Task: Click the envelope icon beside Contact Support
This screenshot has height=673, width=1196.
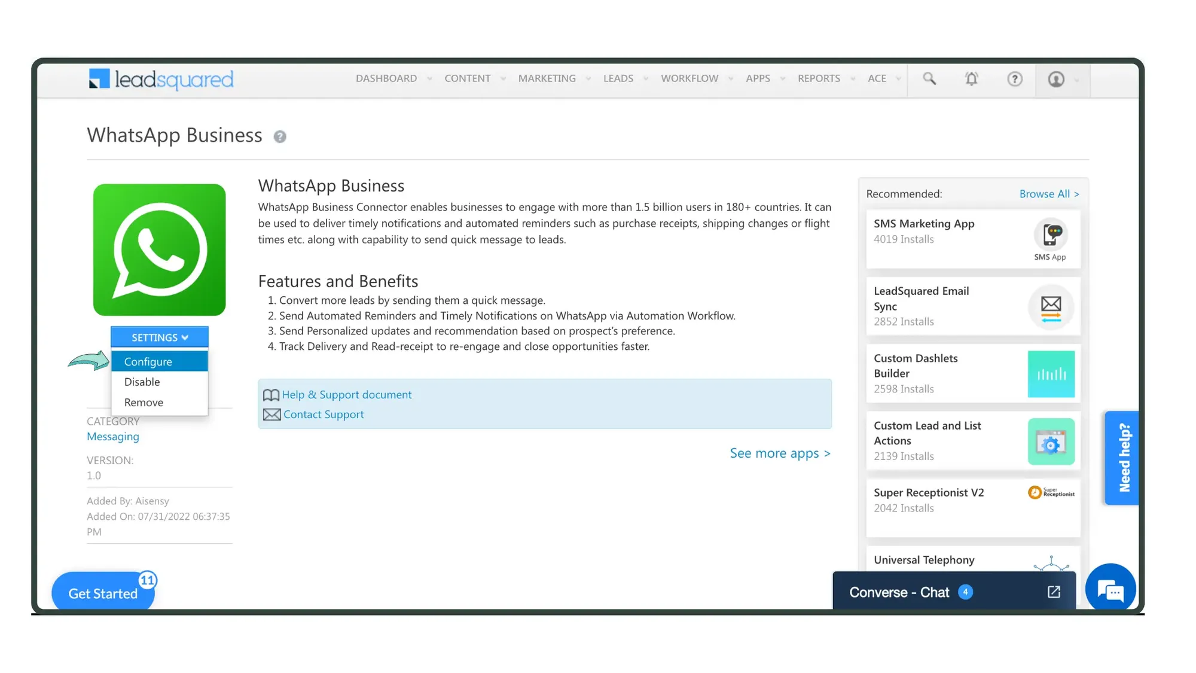Action: pyautogui.click(x=271, y=415)
